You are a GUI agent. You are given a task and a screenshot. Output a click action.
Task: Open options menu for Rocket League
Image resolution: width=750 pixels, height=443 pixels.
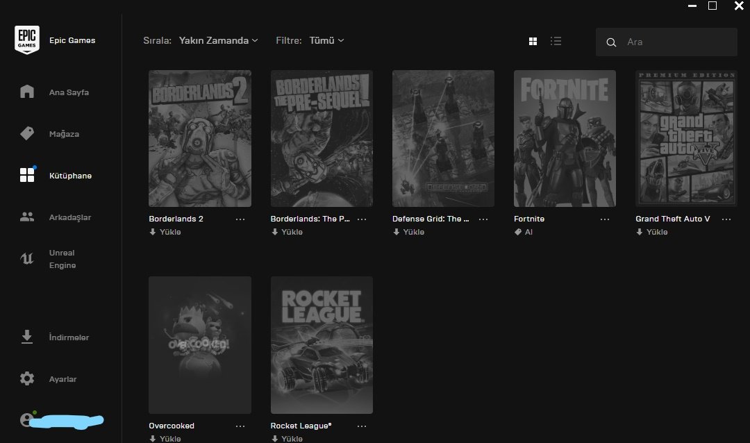(x=362, y=426)
